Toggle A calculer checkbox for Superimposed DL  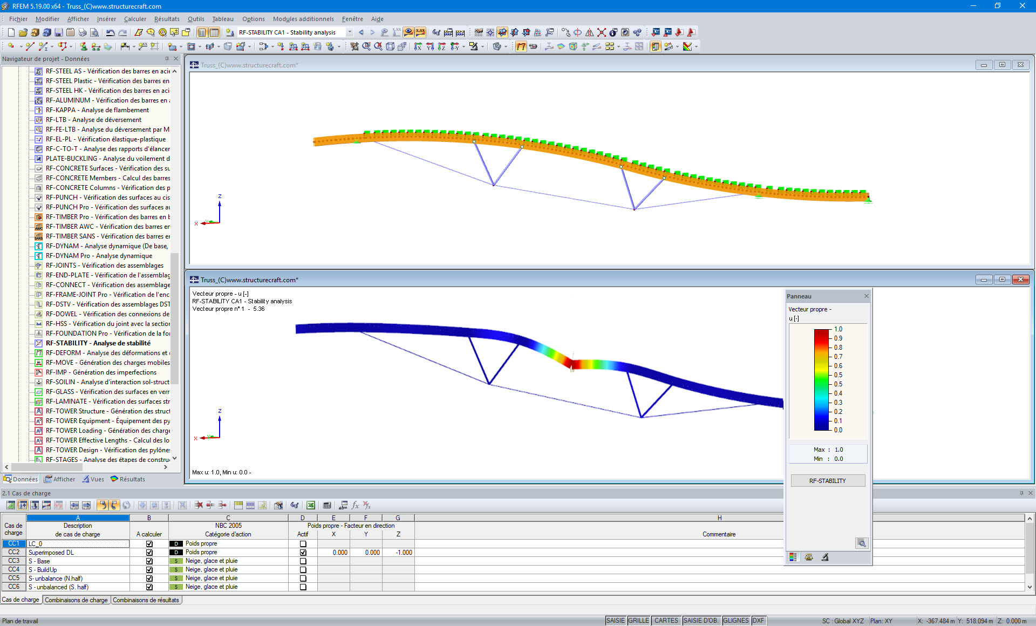pyautogui.click(x=149, y=552)
